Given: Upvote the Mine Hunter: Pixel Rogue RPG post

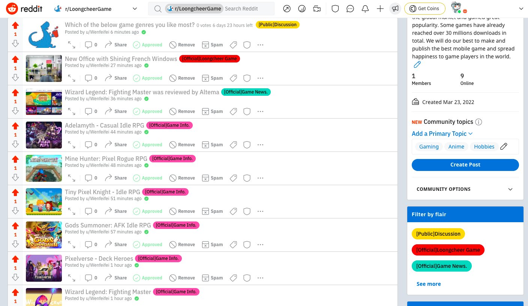Looking at the screenshot, I should click(x=15, y=159).
